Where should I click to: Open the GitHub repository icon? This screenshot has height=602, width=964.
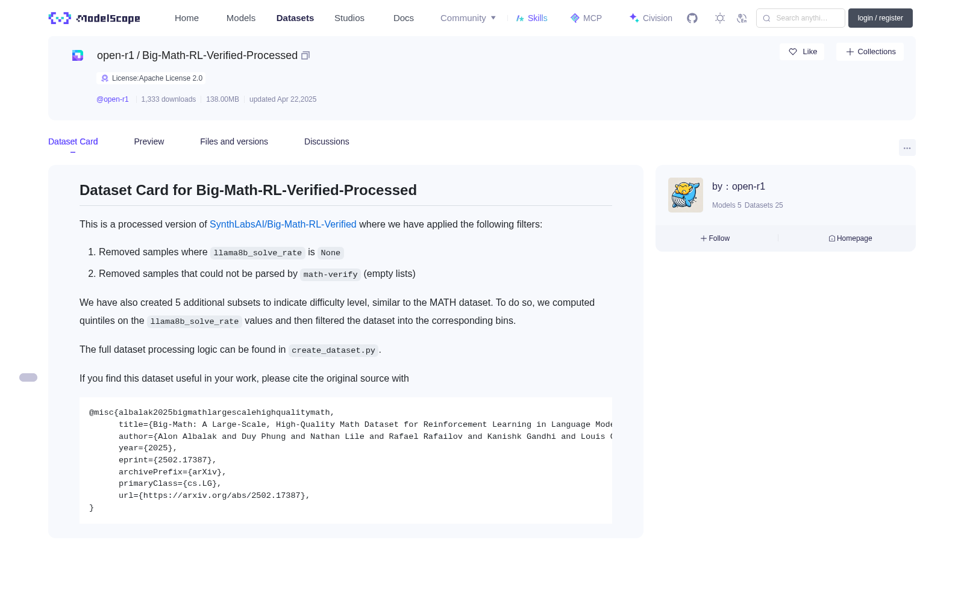click(692, 18)
